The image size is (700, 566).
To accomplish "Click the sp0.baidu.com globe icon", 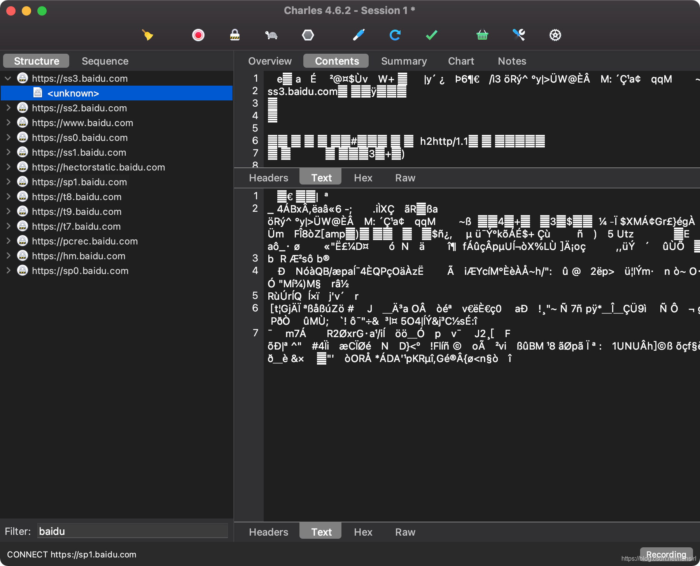I will click(x=23, y=270).
